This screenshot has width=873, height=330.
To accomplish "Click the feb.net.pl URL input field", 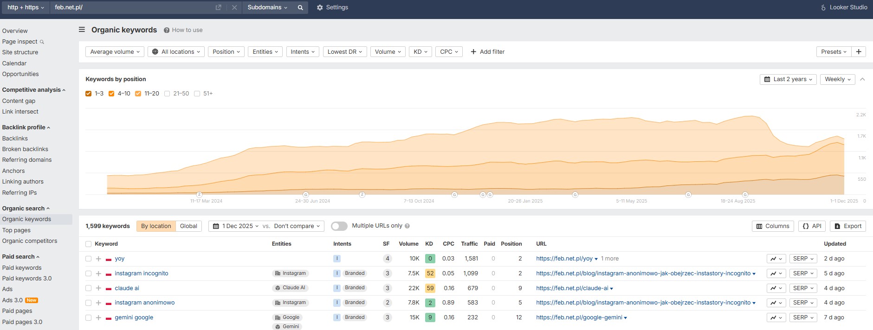I will coord(130,7).
